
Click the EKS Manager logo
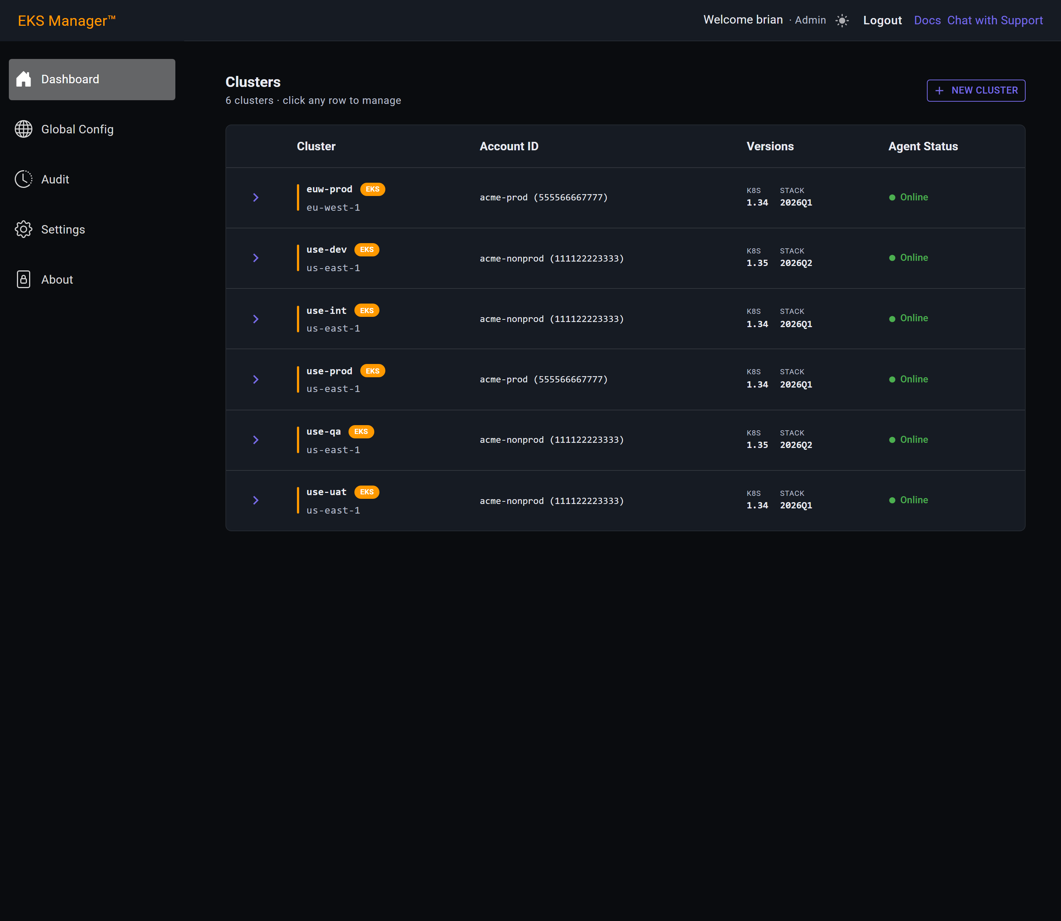pos(66,21)
